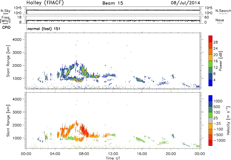Click the '16:00' time axis label
The height and width of the screenshot is (160, 231).
click(x=142, y=154)
